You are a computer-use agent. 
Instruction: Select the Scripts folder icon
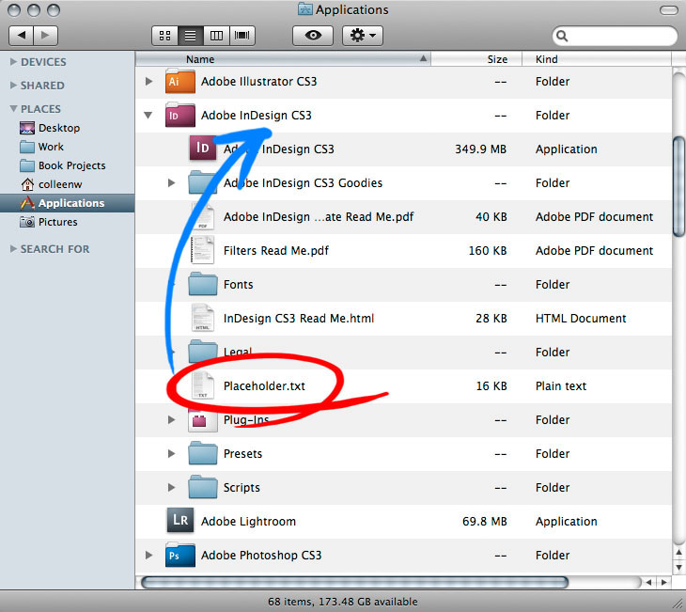coord(203,487)
